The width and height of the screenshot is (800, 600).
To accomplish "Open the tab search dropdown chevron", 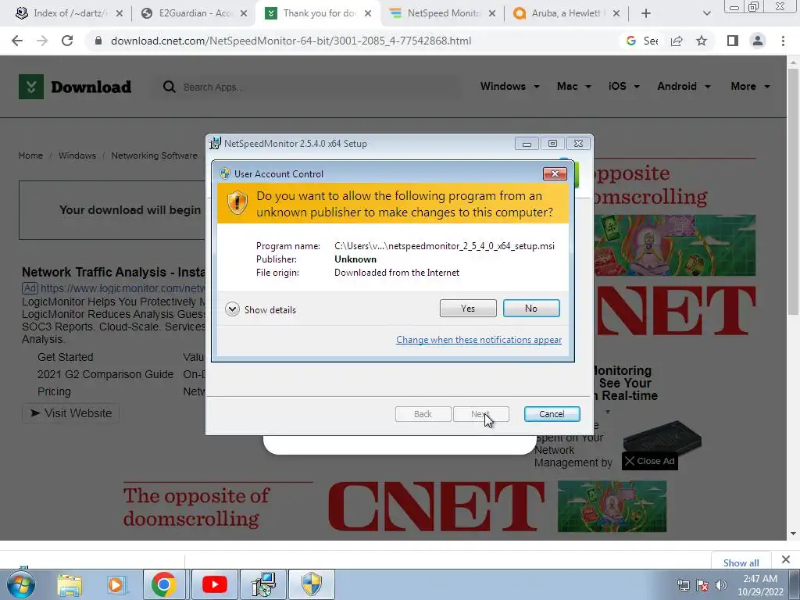I will click(x=706, y=13).
